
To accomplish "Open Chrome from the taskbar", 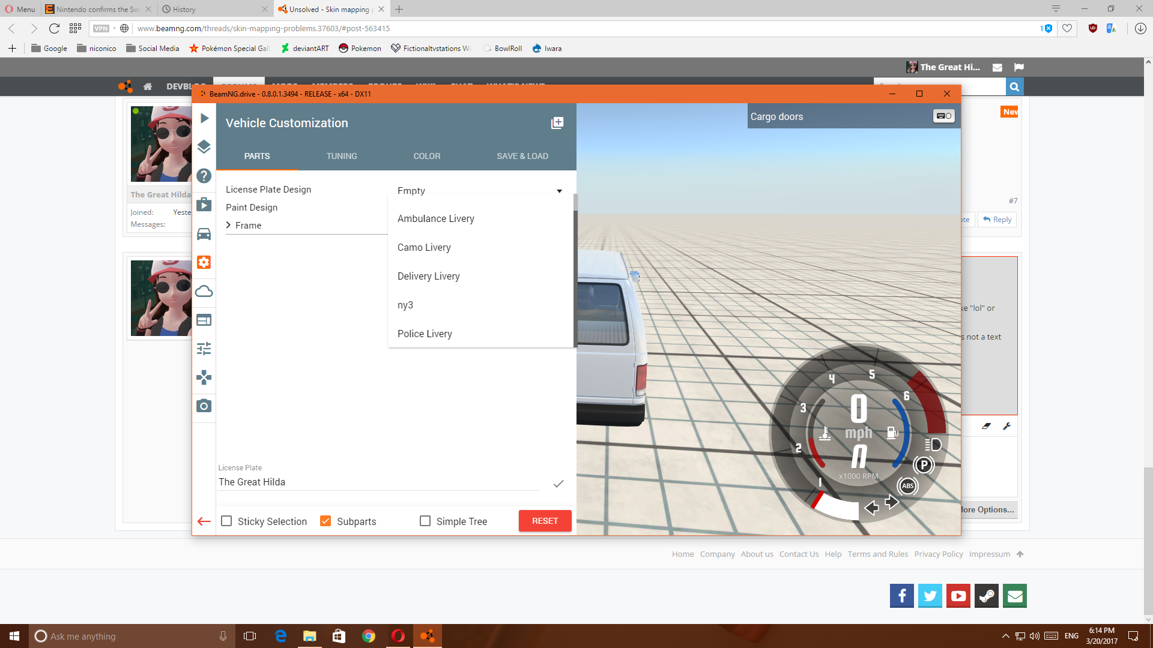I will point(369,636).
